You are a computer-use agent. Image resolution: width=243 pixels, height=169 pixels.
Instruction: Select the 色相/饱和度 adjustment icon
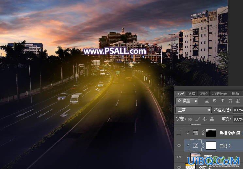196,133
